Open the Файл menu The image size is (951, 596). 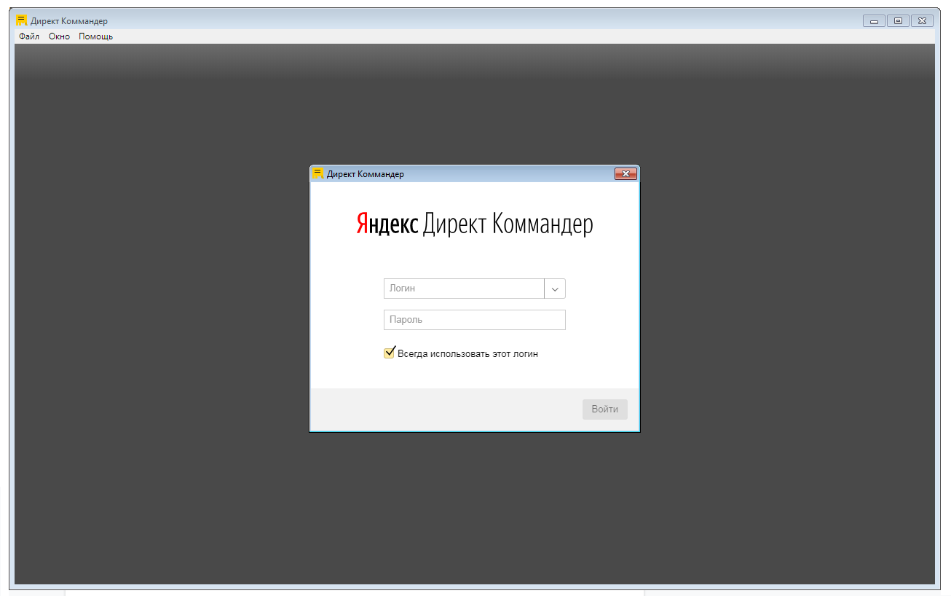[x=29, y=36]
